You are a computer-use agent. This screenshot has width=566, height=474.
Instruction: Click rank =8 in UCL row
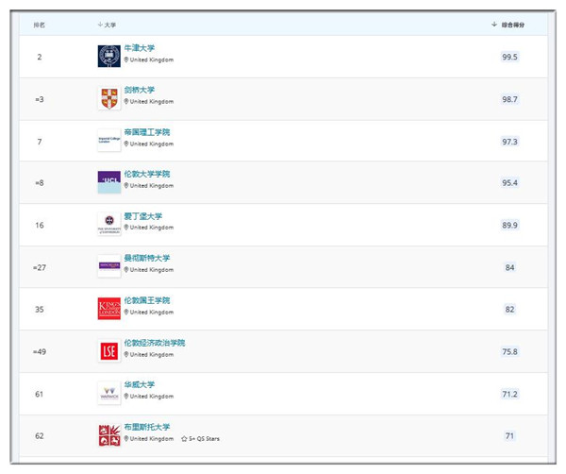click(40, 183)
